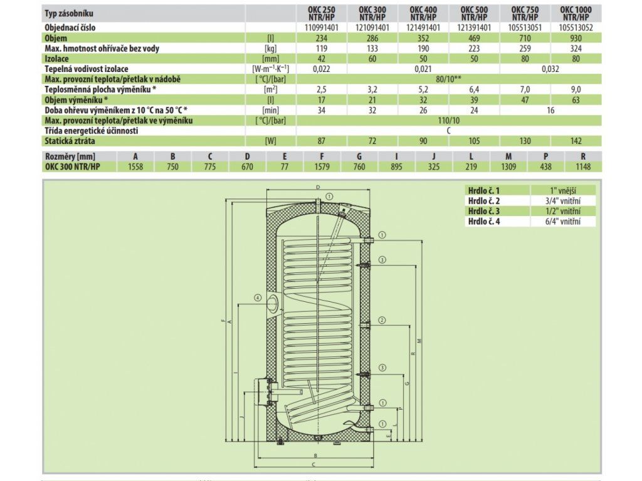This screenshot has width=642, height=481.
Task: Click the 'Objem výměníku *' row label
Action: [x=76, y=100]
